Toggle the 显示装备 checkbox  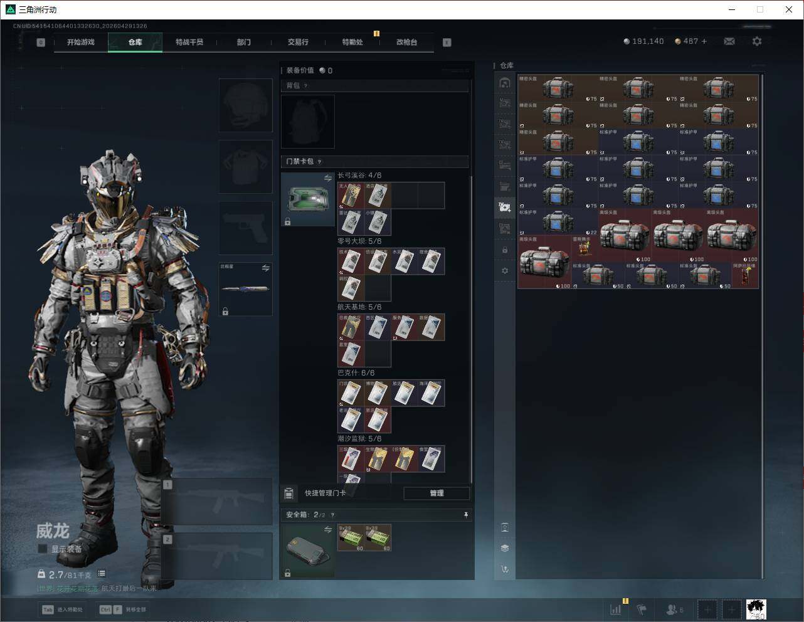pos(43,549)
